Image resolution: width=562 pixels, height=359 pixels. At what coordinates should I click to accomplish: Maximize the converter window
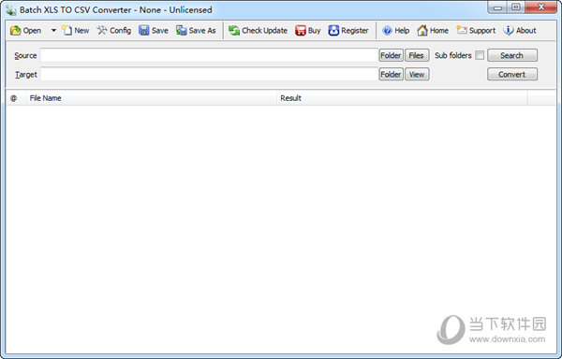click(x=516, y=7)
